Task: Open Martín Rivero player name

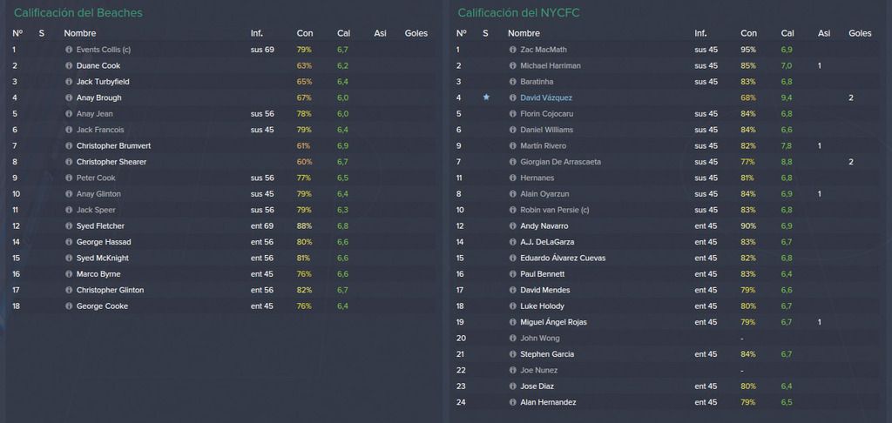Action: tap(543, 146)
